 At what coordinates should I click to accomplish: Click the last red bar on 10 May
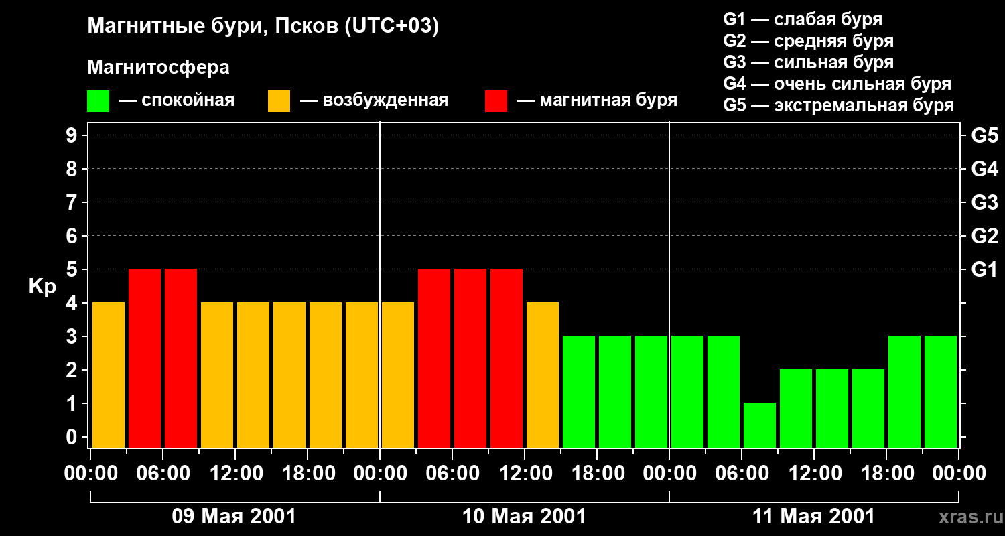[507, 358]
